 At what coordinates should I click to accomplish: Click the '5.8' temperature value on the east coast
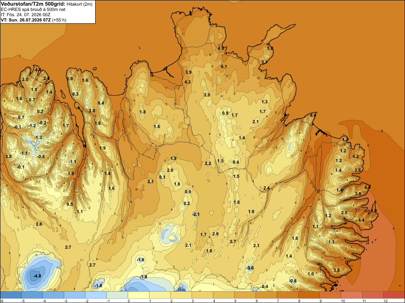(374, 211)
